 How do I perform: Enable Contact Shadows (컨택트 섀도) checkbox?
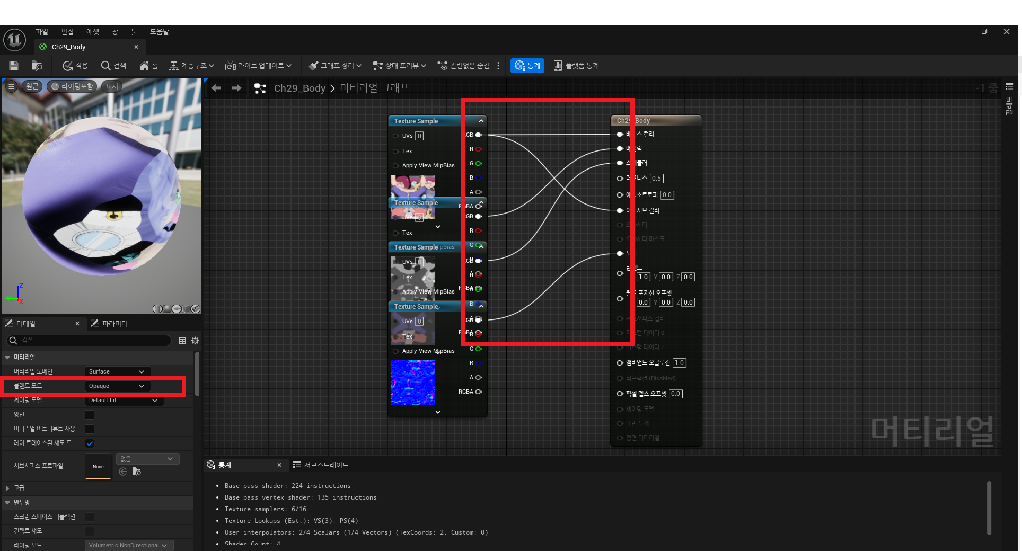pos(90,531)
